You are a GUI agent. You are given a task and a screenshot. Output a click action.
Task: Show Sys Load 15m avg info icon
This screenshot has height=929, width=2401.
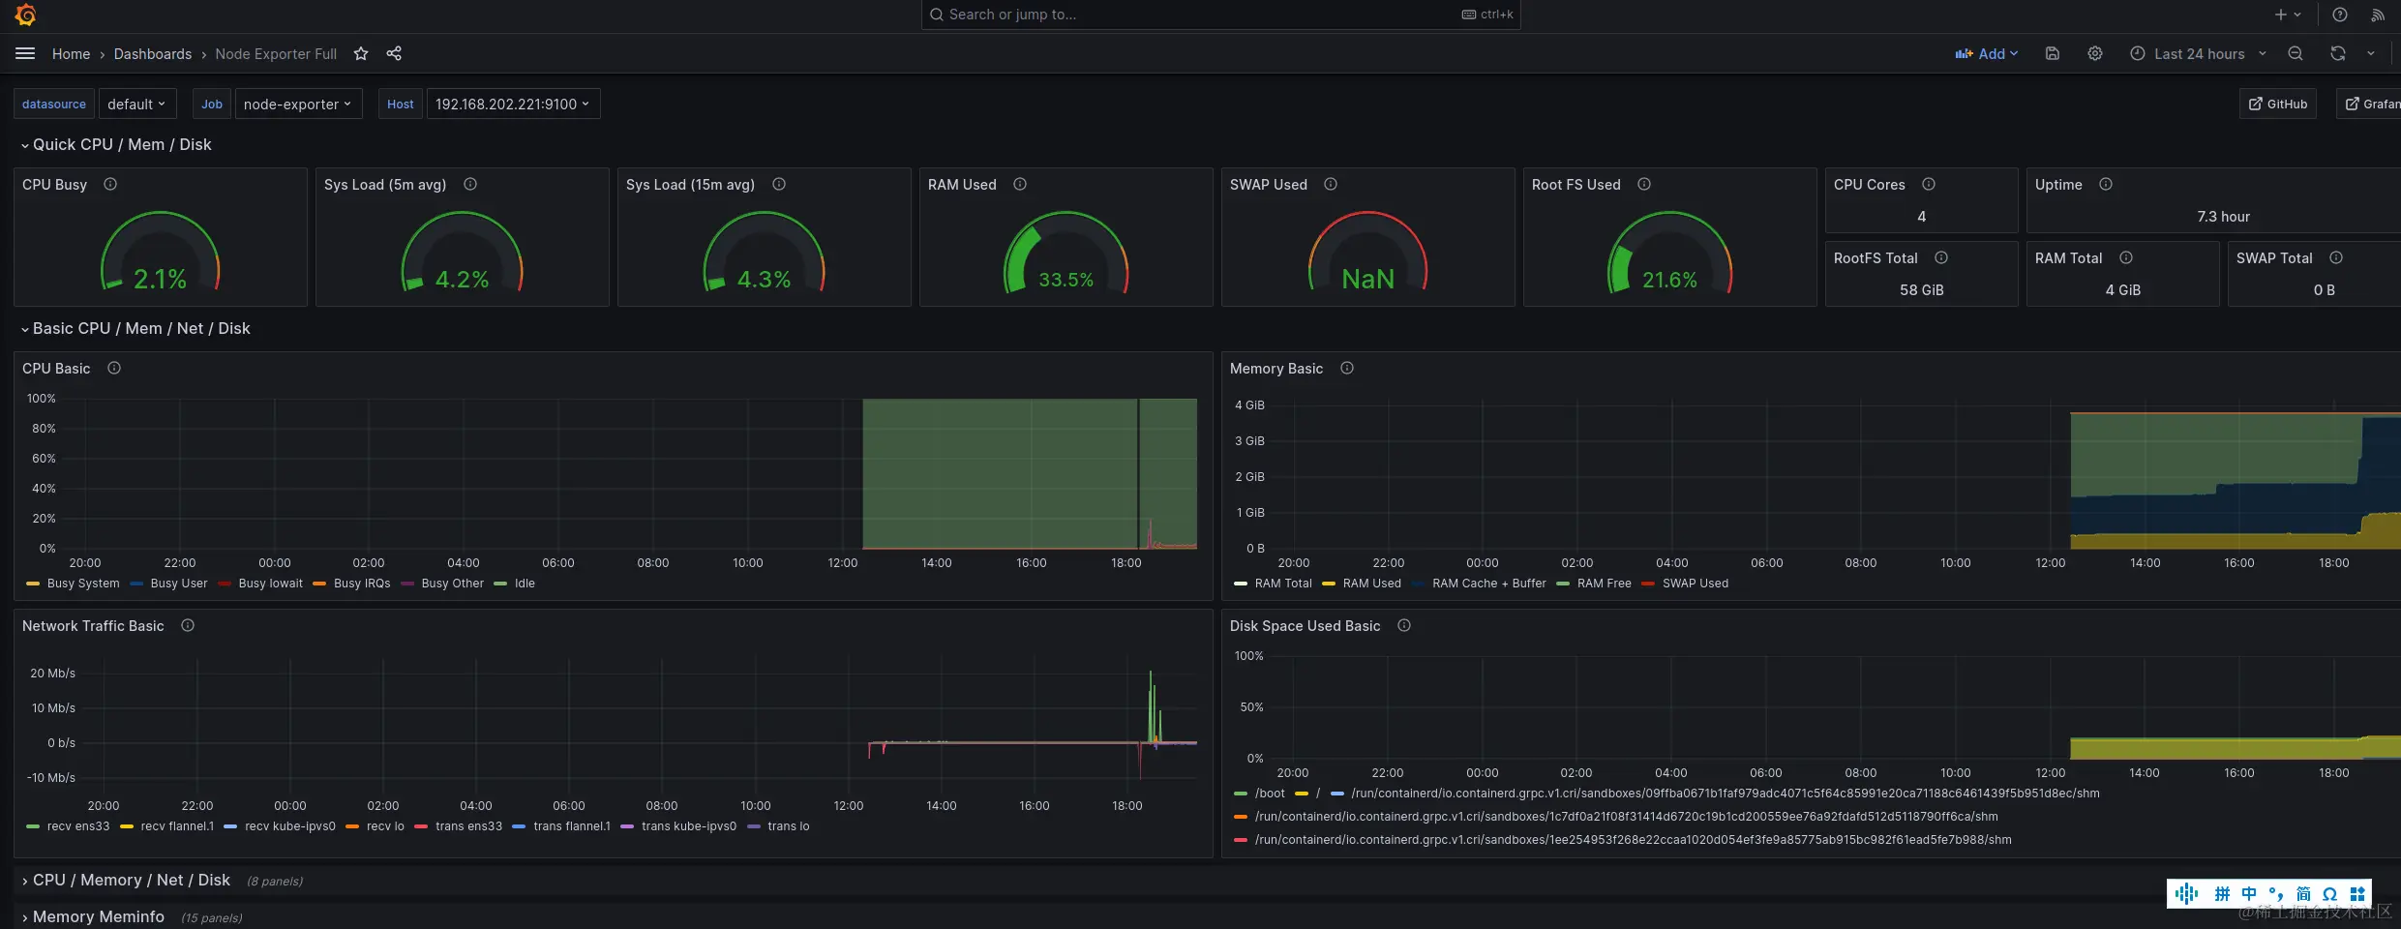click(779, 184)
